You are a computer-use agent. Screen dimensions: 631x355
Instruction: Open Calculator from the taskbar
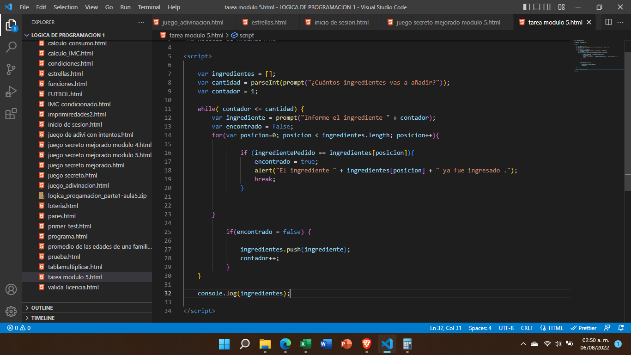(x=407, y=344)
